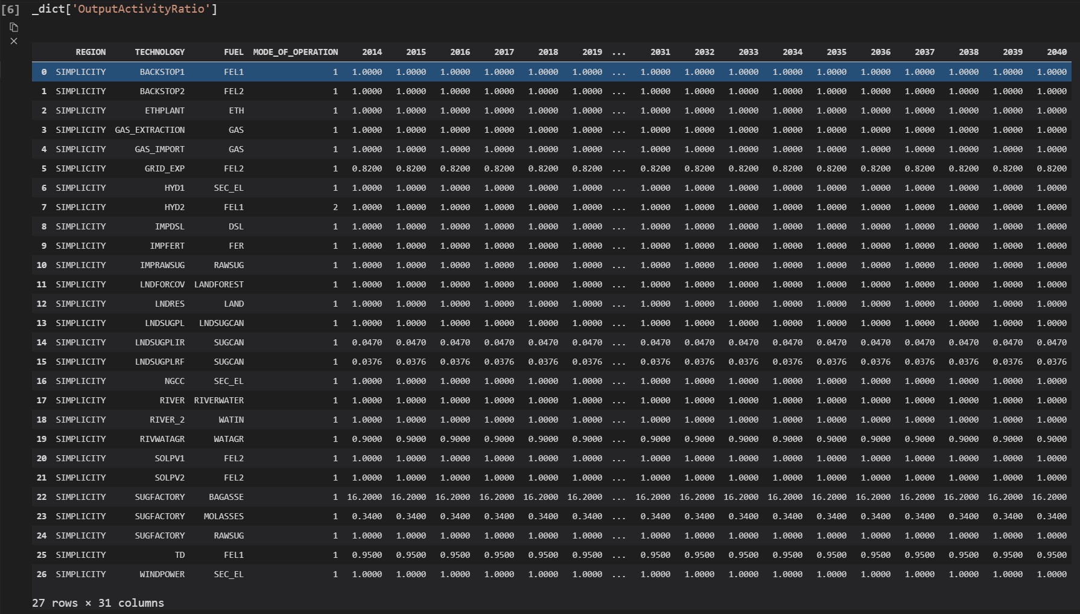This screenshot has height=614, width=1080.
Task: Click the copy output icon
Action: 13,27
